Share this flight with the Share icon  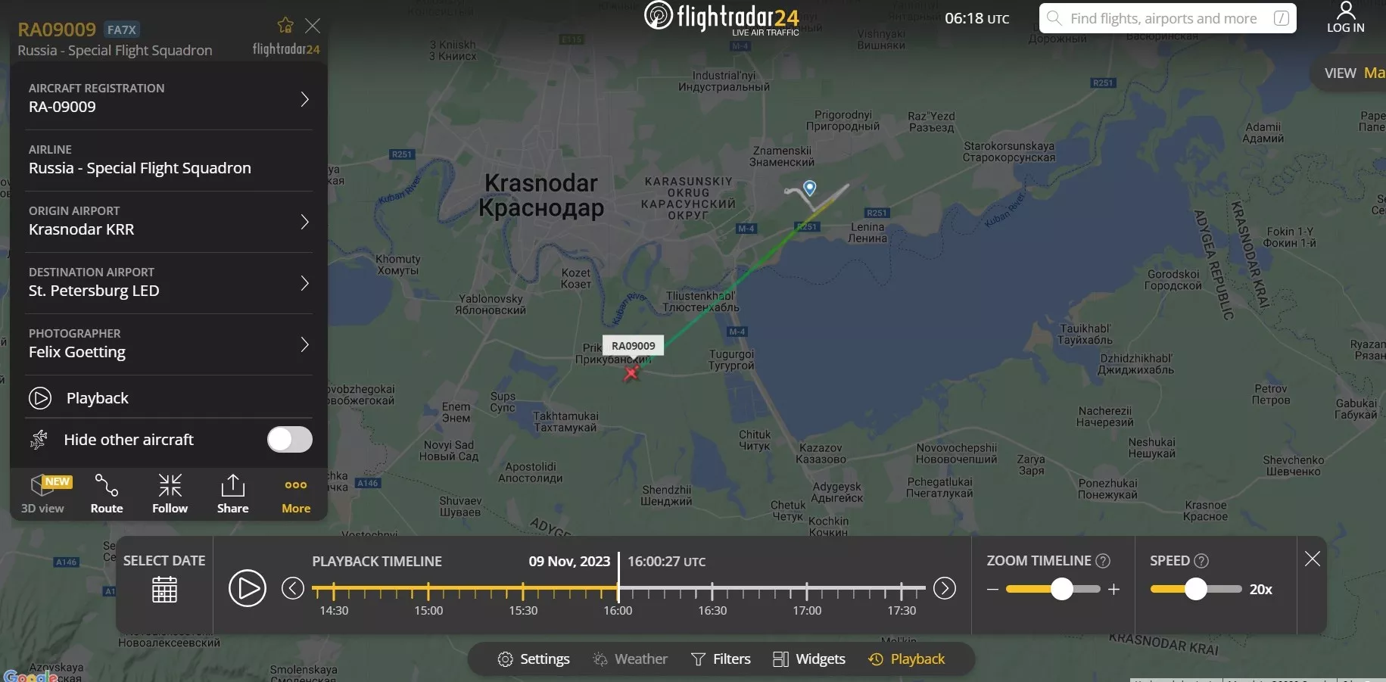[232, 494]
